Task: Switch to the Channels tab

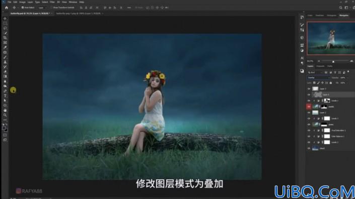Action: point(320,66)
